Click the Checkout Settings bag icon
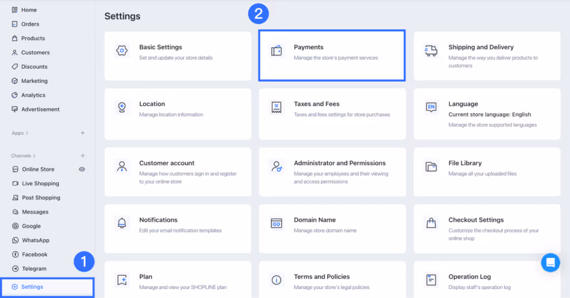This screenshot has height=298, width=570. pos(431,223)
